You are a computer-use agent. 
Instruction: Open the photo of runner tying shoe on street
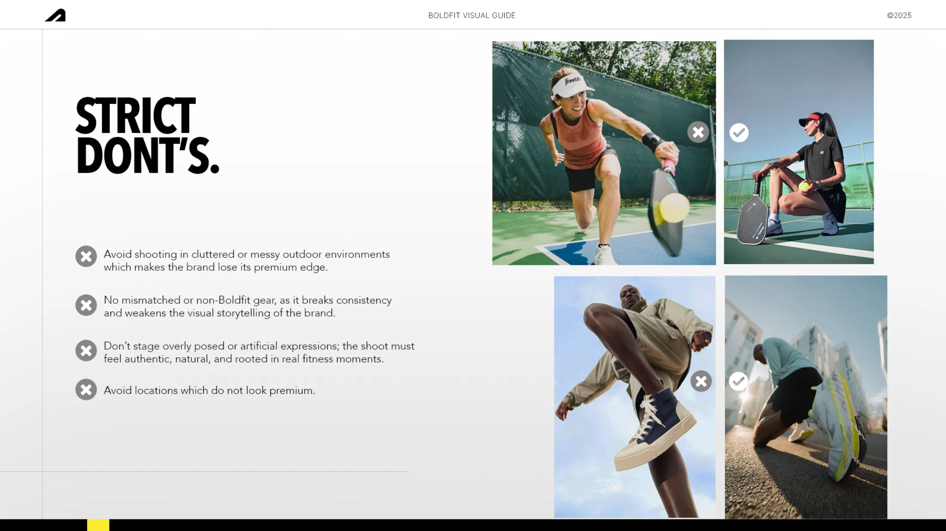(x=806, y=397)
